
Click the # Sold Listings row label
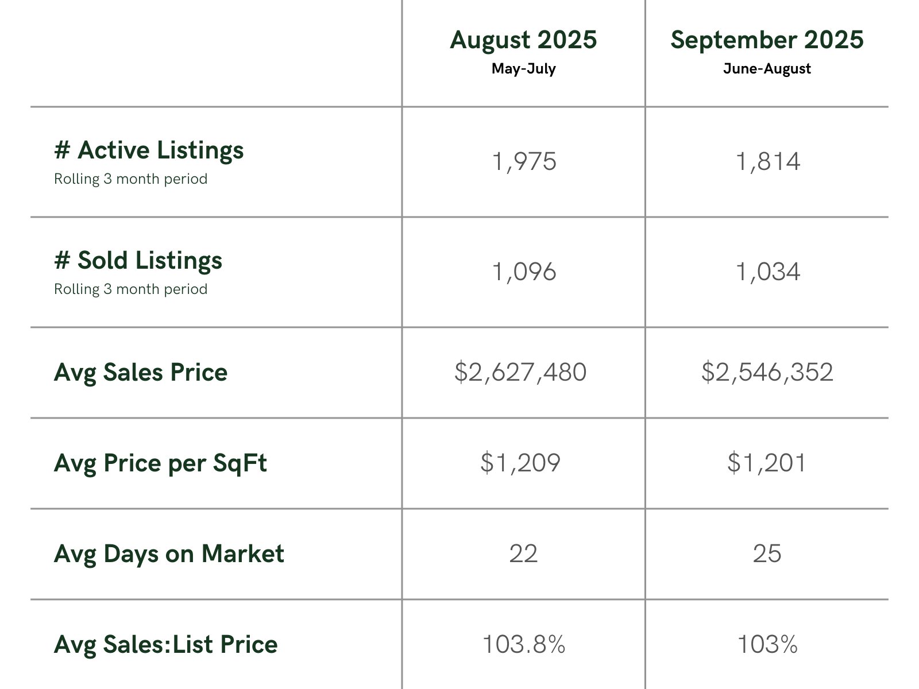click(138, 261)
